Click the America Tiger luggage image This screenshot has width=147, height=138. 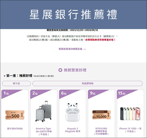(43, 111)
